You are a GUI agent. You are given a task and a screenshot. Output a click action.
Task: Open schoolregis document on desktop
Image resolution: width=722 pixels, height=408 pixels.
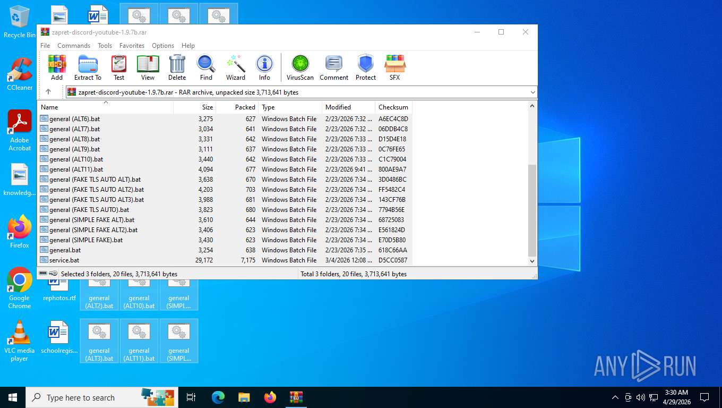tap(59, 337)
